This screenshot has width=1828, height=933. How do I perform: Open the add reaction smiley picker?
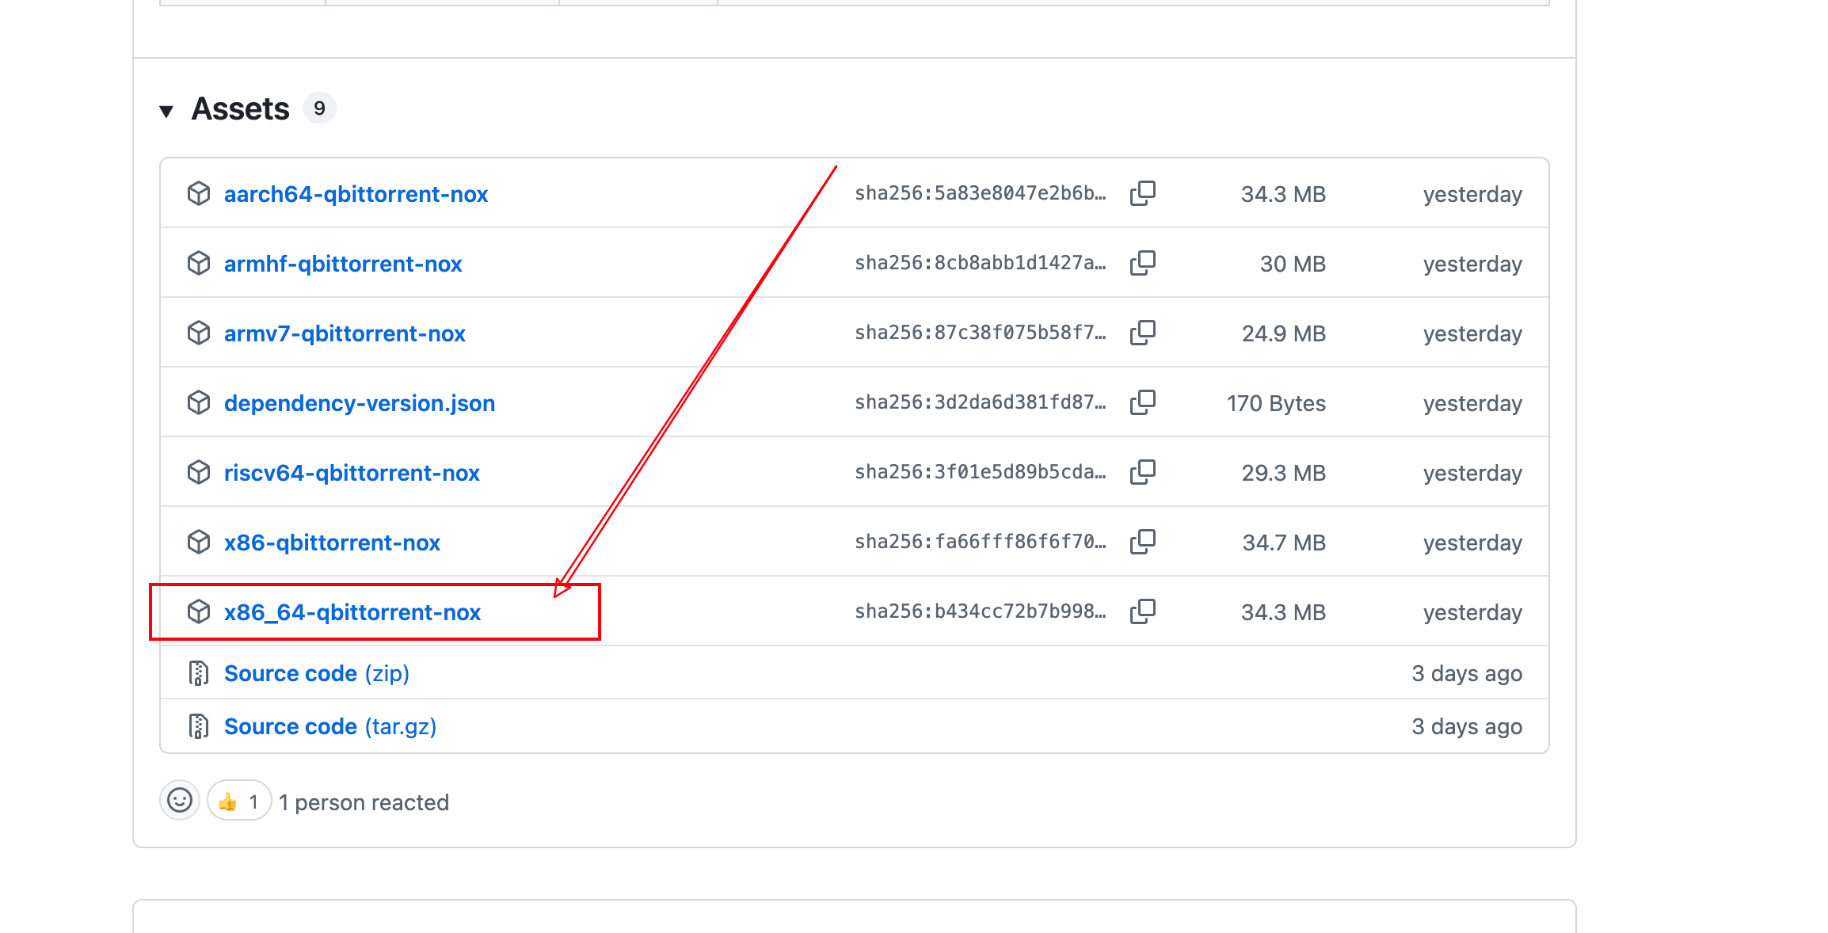tap(180, 801)
